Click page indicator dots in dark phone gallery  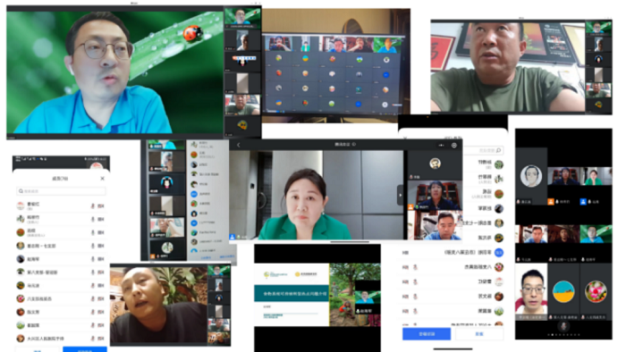click(563, 335)
